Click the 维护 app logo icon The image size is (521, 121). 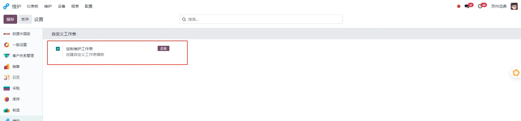click(x=6, y=6)
